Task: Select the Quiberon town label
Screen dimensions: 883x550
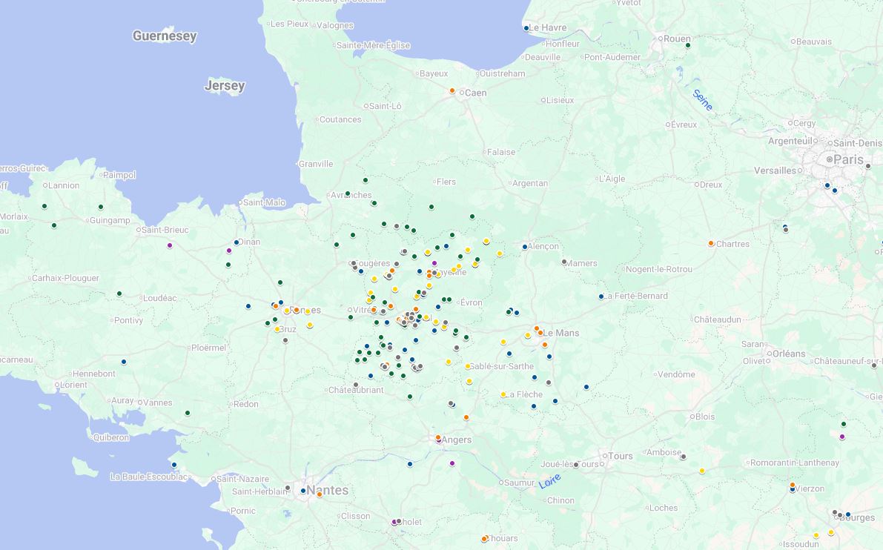Action: (x=111, y=437)
